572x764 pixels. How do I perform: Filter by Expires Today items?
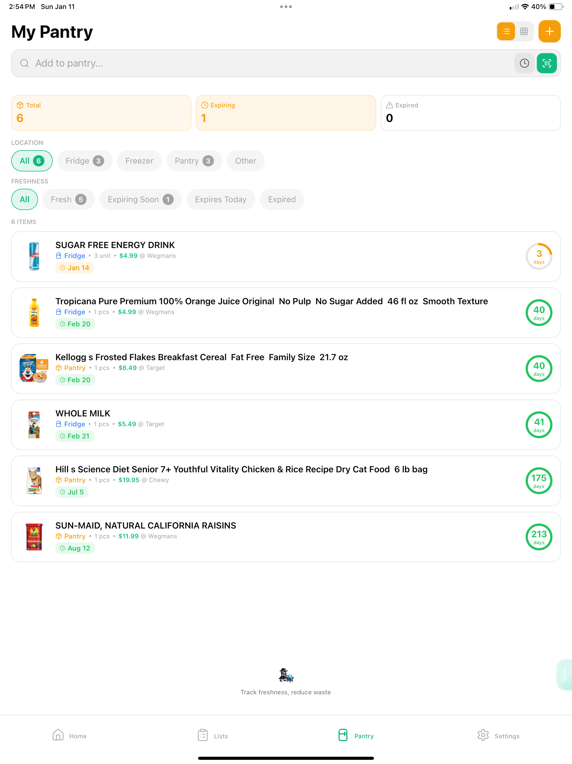(221, 200)
